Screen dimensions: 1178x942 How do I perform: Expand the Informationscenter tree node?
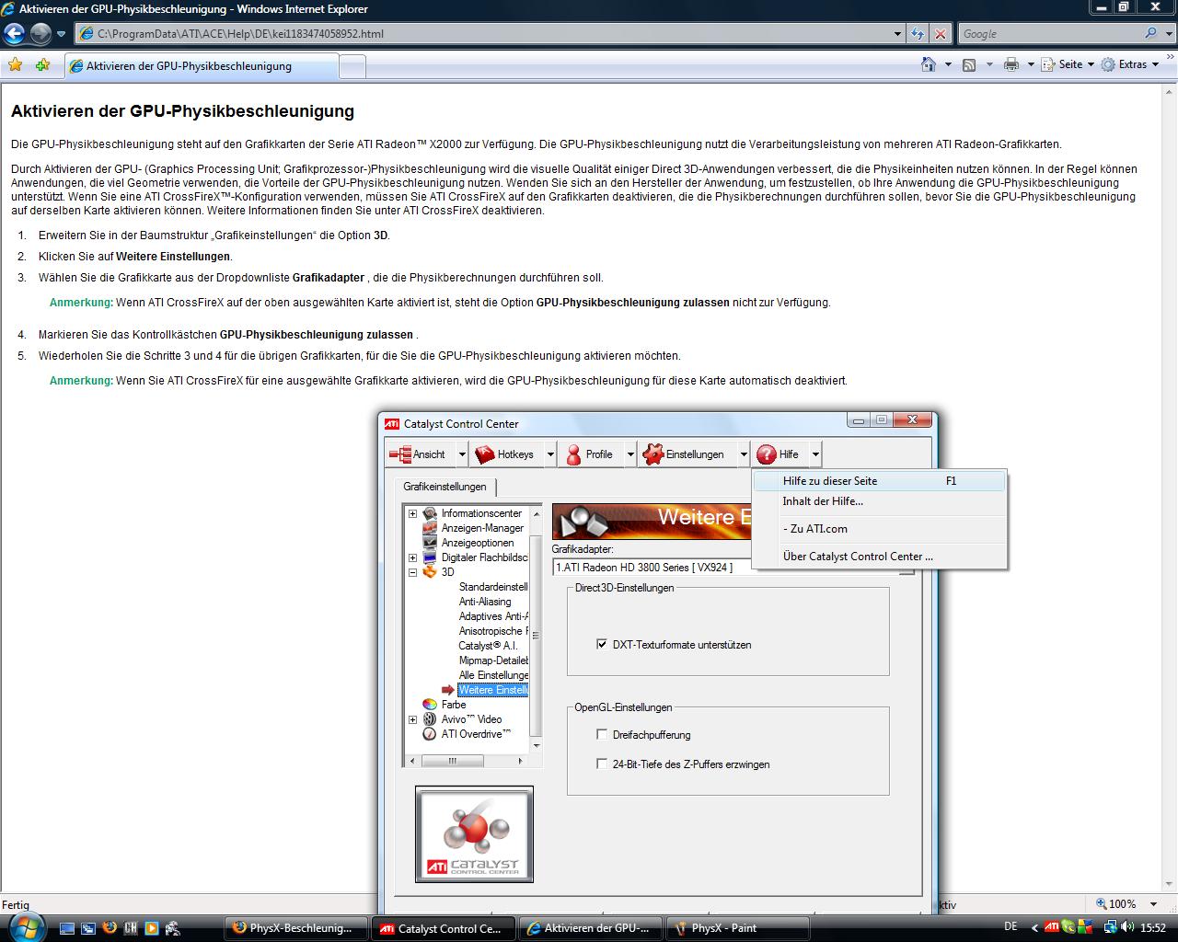tap(412, 513)
